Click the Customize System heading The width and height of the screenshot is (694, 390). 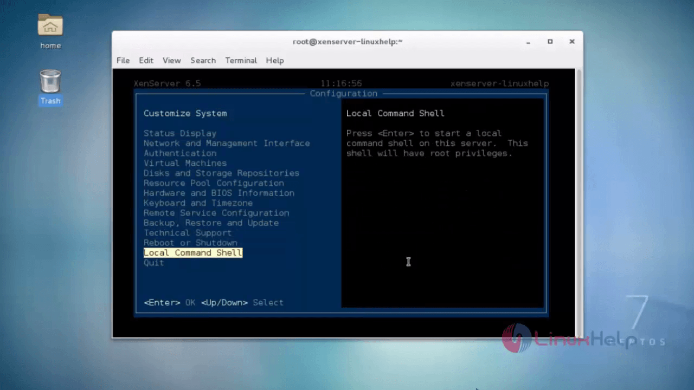pos(185,113)
